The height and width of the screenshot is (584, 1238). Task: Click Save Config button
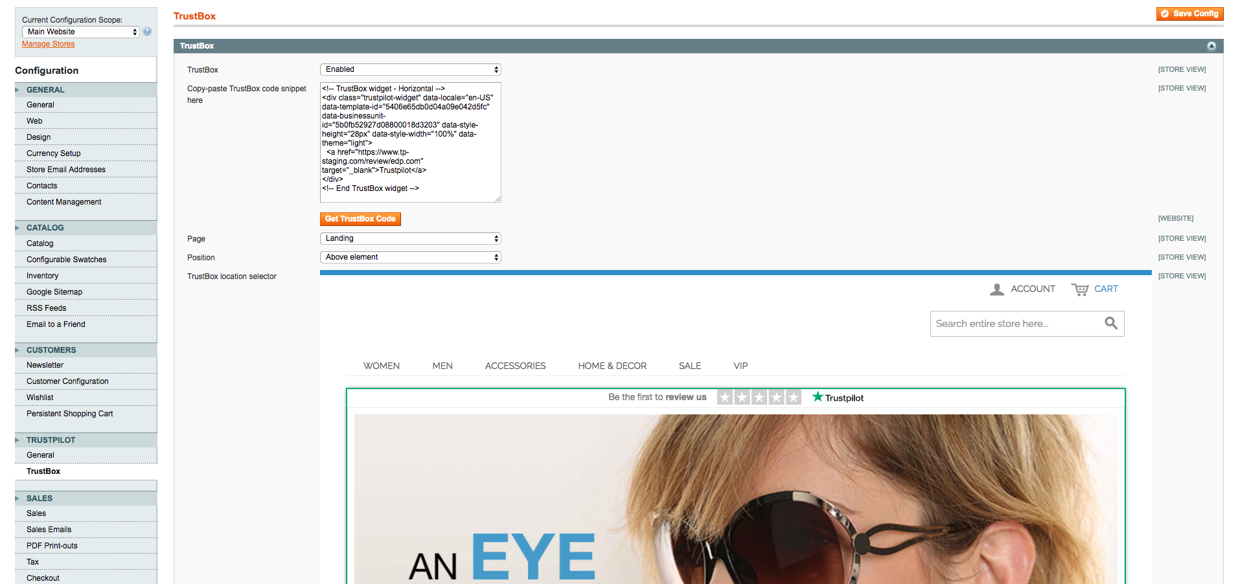click(x=1189, y=14)
